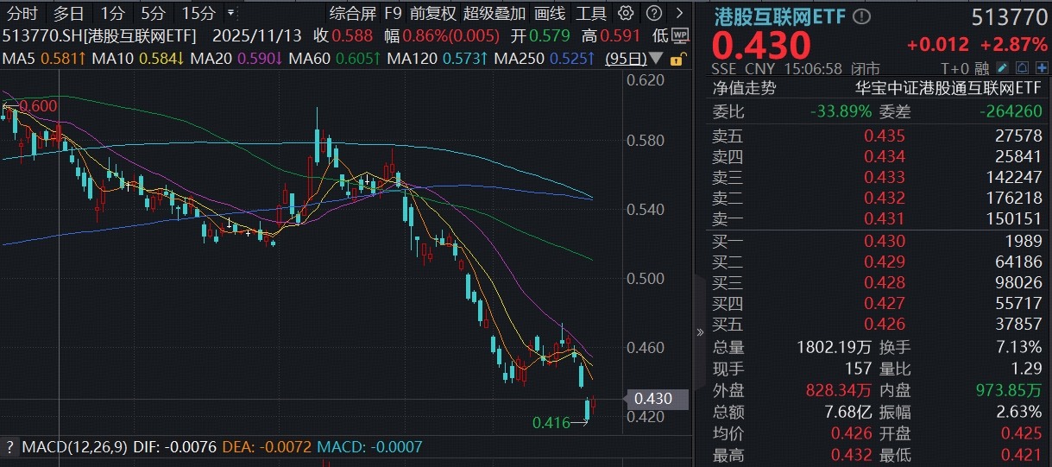The height and width of the screenshot is (467, 1052).
Task: Expand the side panel using » arrow
Action: 700,332
